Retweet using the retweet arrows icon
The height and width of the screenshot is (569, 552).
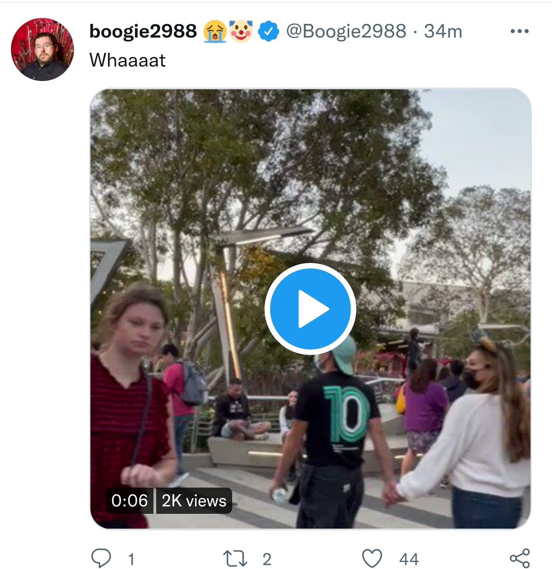click(235, 558)
